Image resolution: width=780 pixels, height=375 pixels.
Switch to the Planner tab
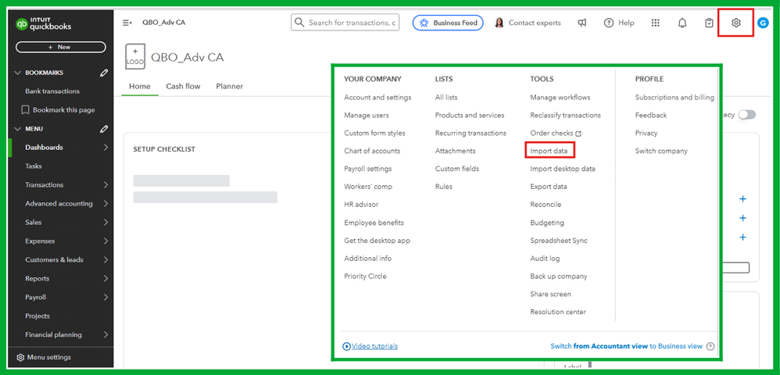click(x=229, y=86)
